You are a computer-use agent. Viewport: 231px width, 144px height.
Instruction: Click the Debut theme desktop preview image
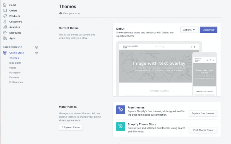[159, 69]
